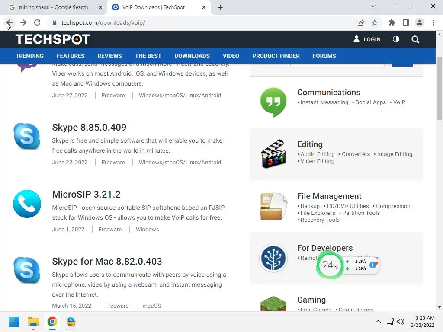Click the 24% memory usage circle
Viewport: 443px width, 332px height.
330,265
